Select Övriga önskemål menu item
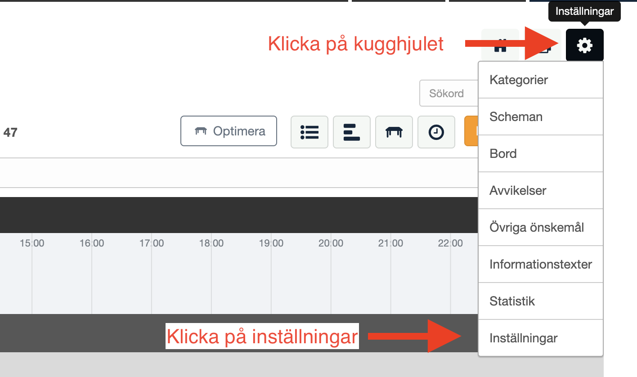The width and height of the screenshot is (637, 377). tap(541, 228)
